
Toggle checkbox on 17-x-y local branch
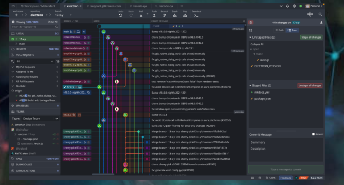click(x=13, y=39)
